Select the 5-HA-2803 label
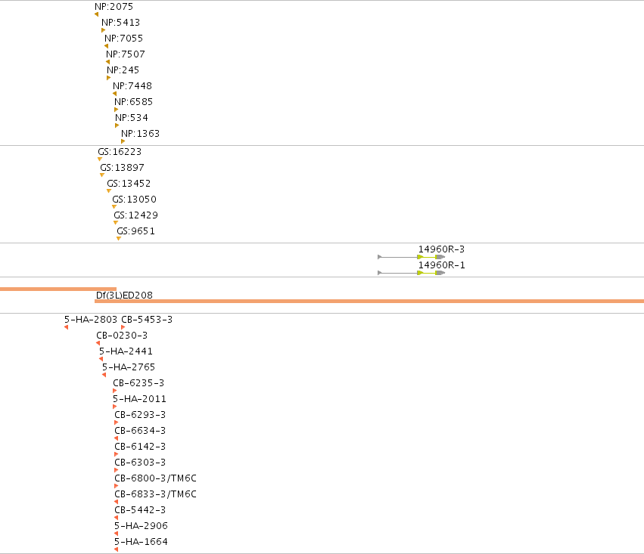The image size is (644, 554). pos(91,320)
